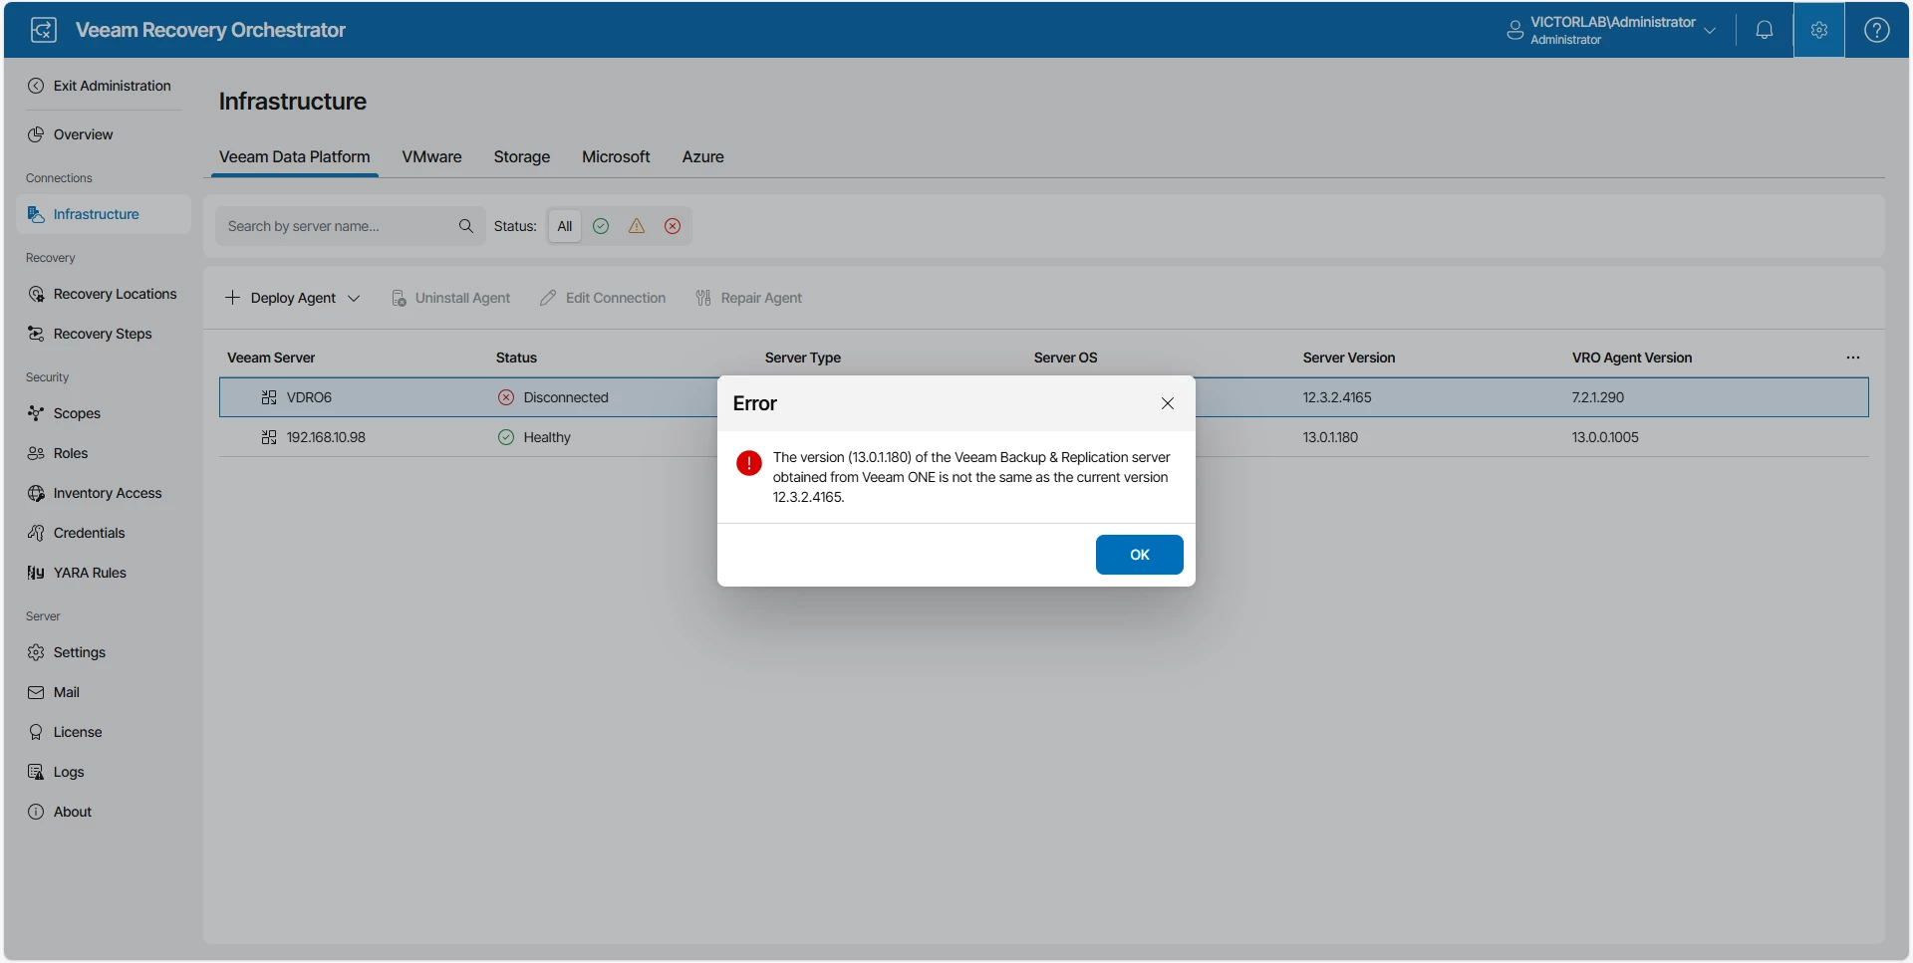Open the help question mark icon

click(x=1876, y=30)
